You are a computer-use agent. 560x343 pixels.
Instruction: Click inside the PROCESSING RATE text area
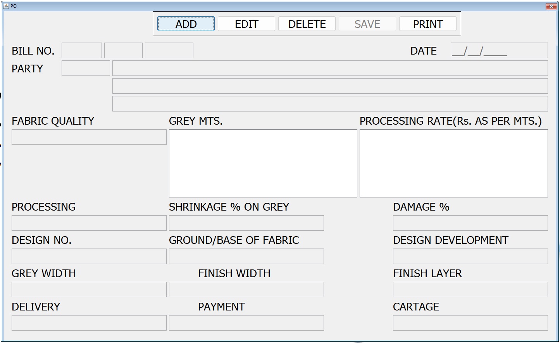[x=453, y=163]
